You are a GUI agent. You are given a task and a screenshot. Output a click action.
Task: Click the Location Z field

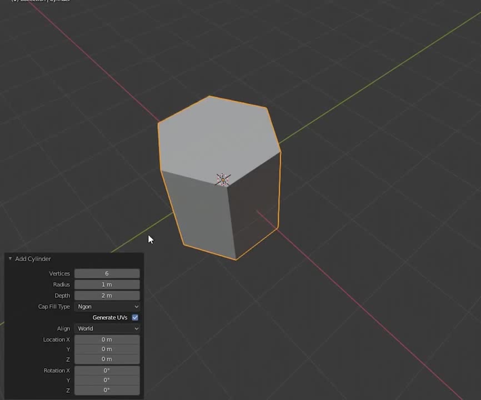click(x=107, y=359)
